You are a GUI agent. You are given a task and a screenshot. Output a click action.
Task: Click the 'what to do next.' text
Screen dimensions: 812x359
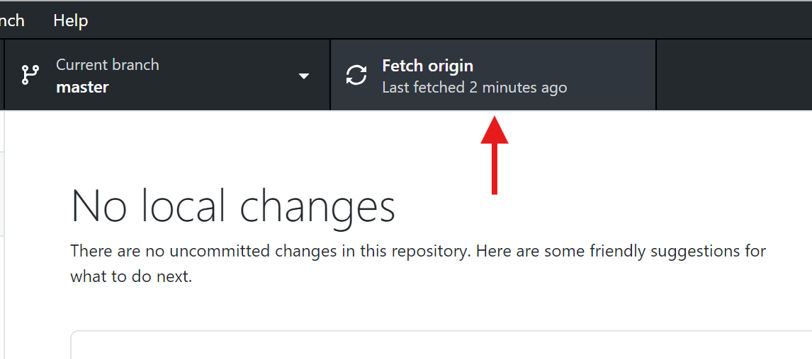pos(131,276)
